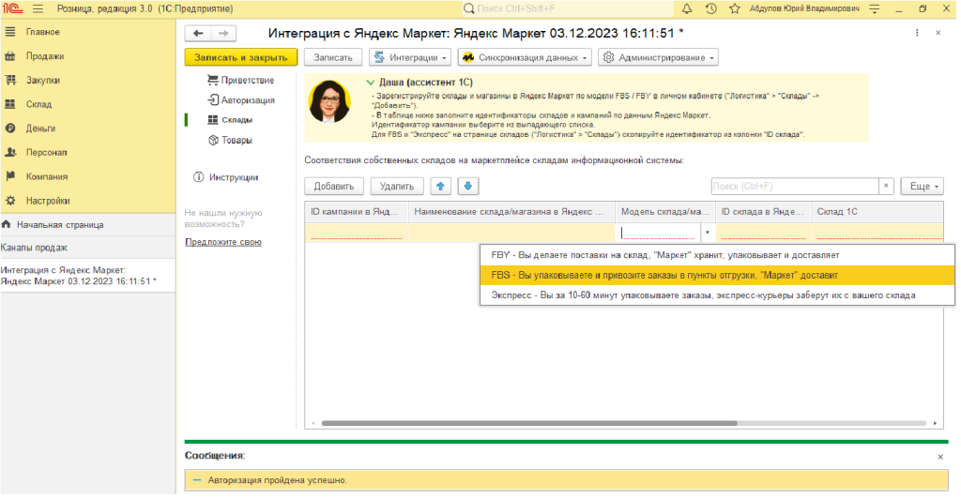Click the 1C logo icon
The image size is (961, 499).
[12, 8]
